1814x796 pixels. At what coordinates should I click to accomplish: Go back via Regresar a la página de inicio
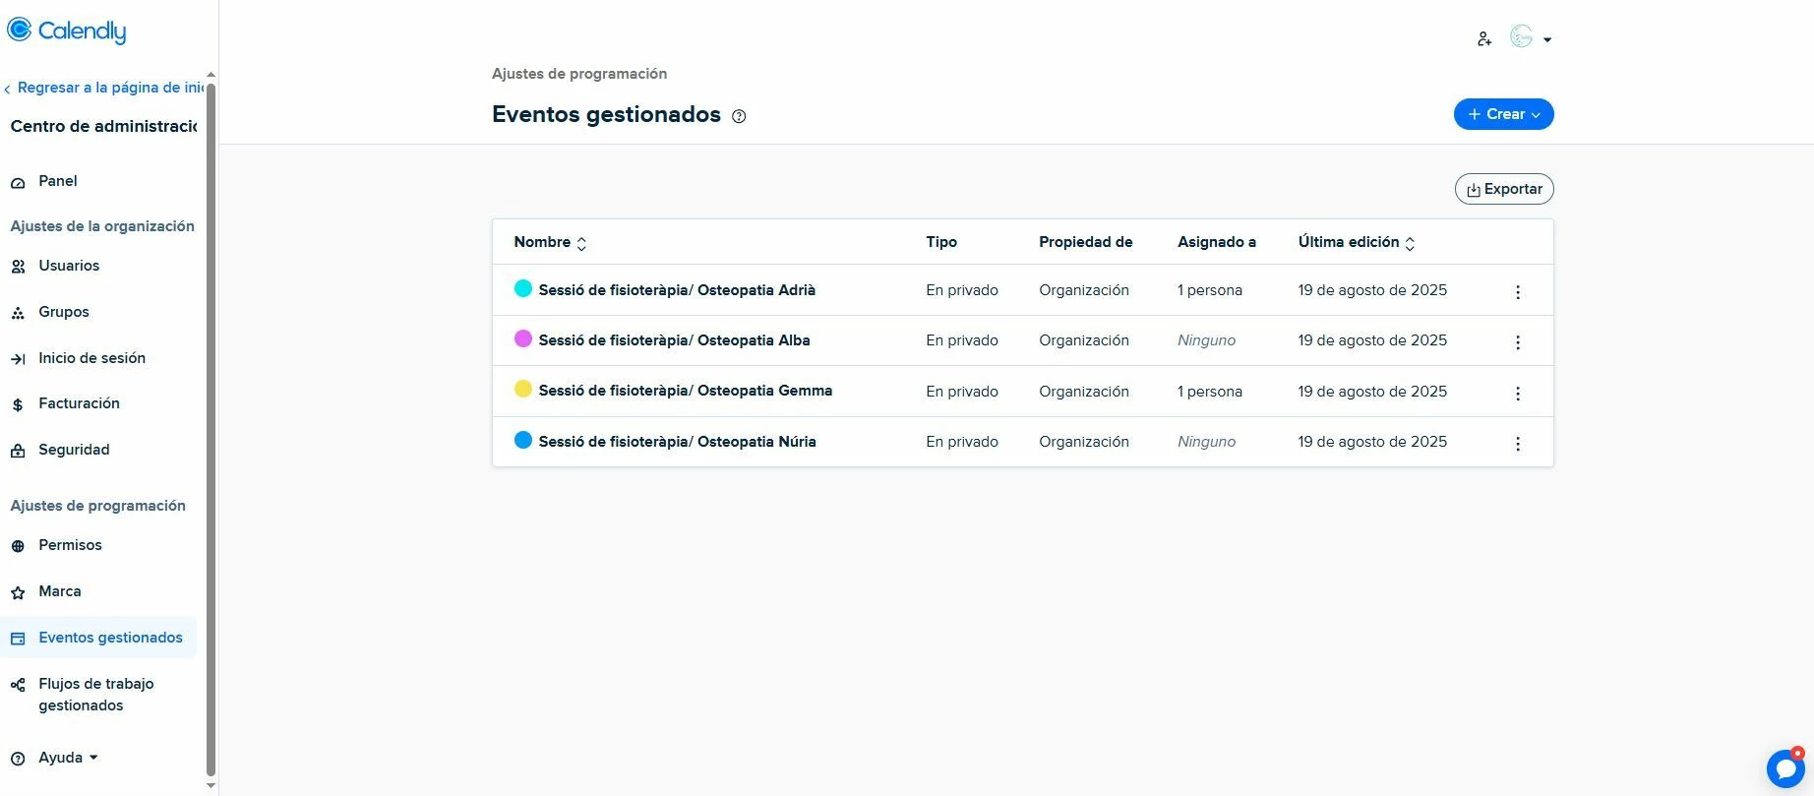pyautogui.click(x=104, y=88)
